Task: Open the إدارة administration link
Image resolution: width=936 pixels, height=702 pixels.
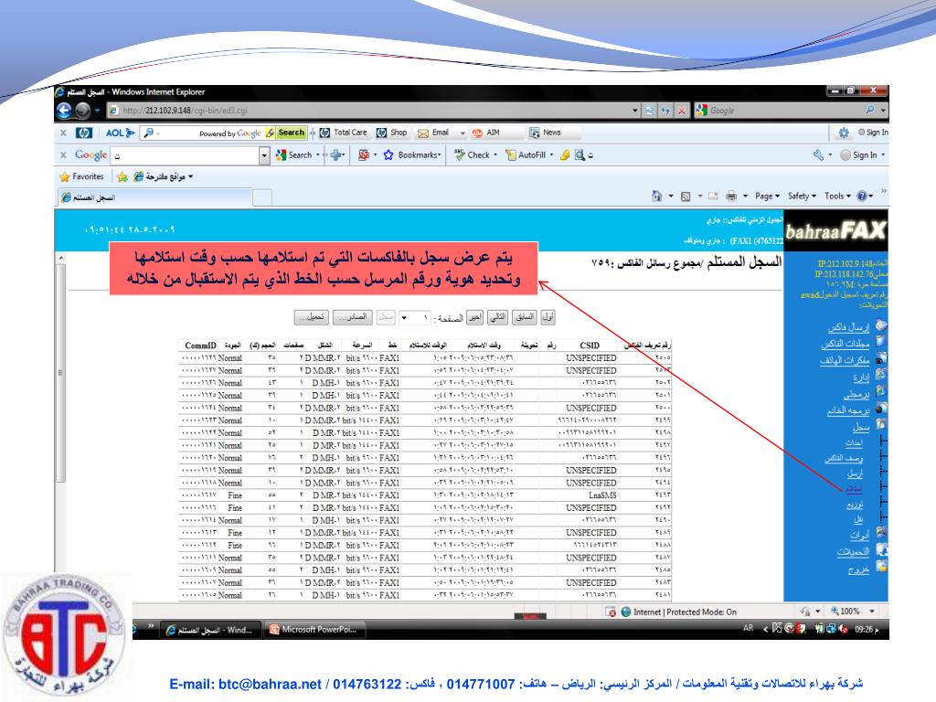Action: (861, 378)
